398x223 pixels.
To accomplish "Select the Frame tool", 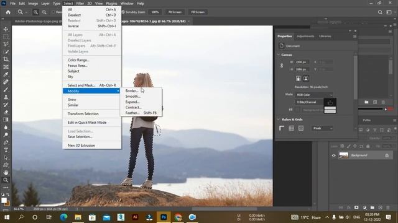I will 6,67.
